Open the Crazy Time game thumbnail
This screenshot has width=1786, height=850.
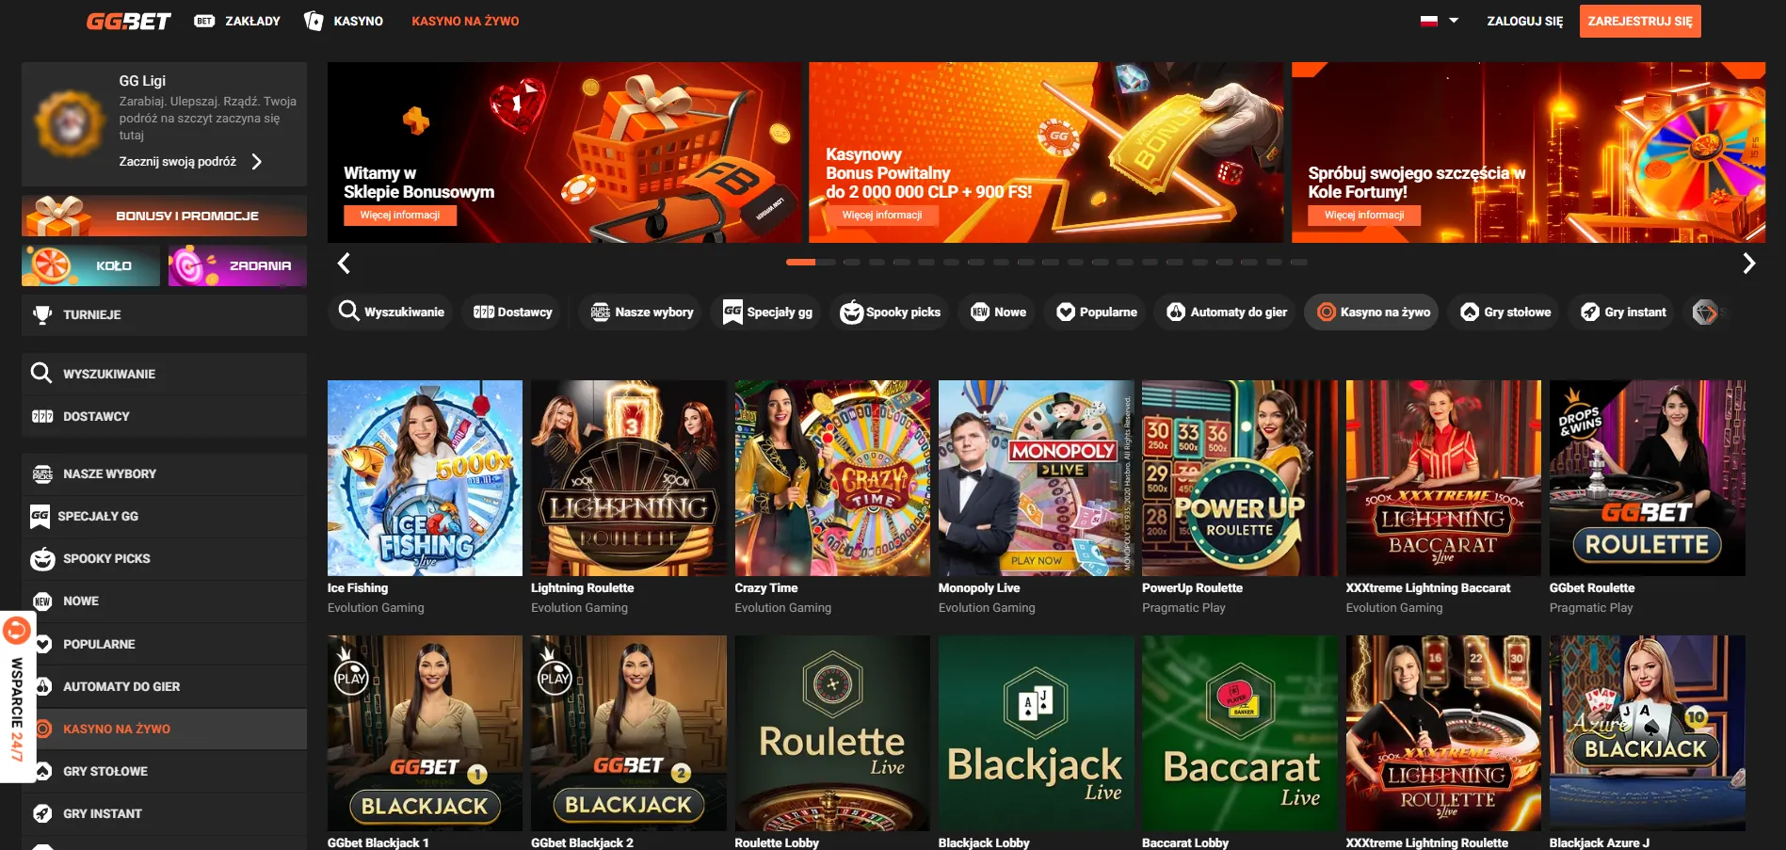point(832,478)
